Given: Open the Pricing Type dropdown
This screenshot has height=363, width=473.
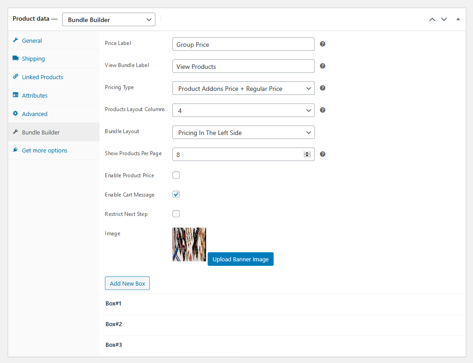Looking at the screenshot, I should 243,88.
